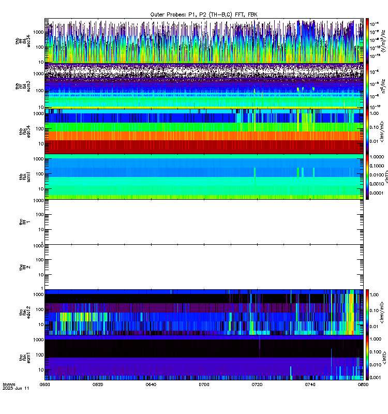The image size is (388, 414).
Task: Click the thb fbk scm1 filter bank plot
Action: (x=204, y=176)
